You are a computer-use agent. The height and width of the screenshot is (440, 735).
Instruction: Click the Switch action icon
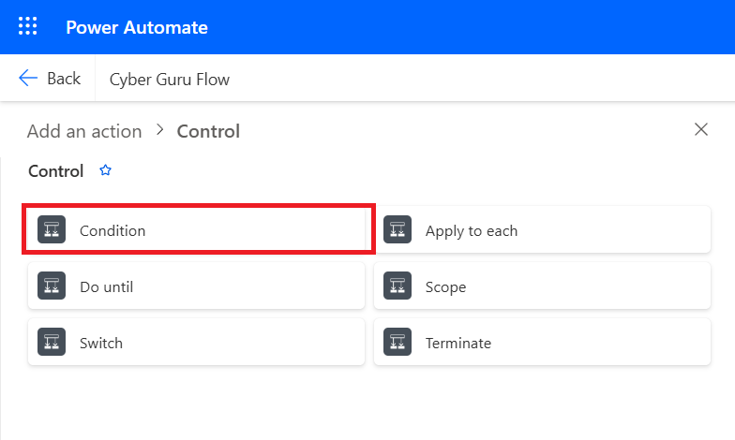[x=52, y=342]
